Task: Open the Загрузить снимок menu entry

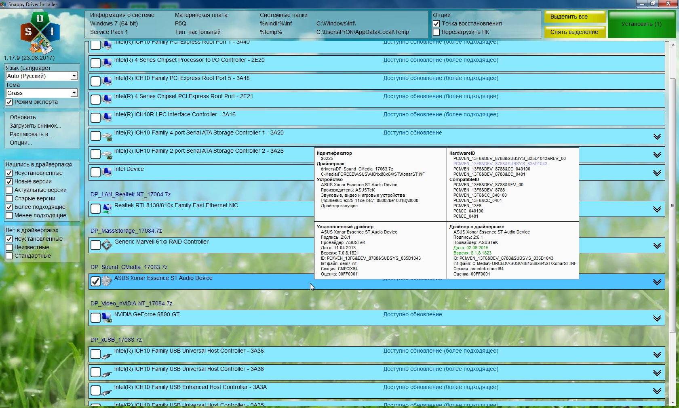Action: click(x=36, y=126)
